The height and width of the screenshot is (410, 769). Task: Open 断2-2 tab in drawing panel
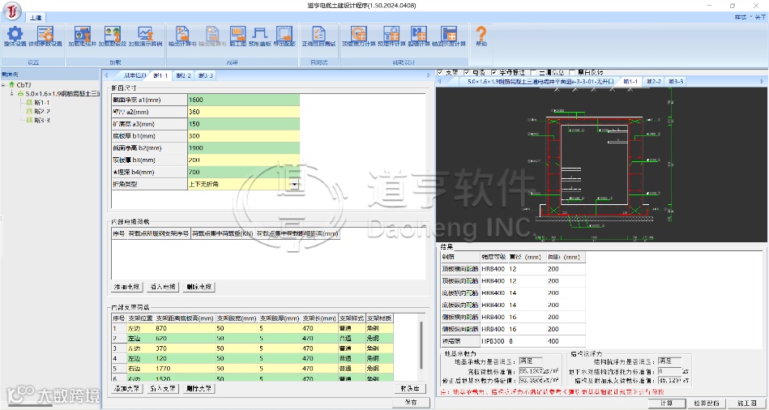(x=653, y=81)
